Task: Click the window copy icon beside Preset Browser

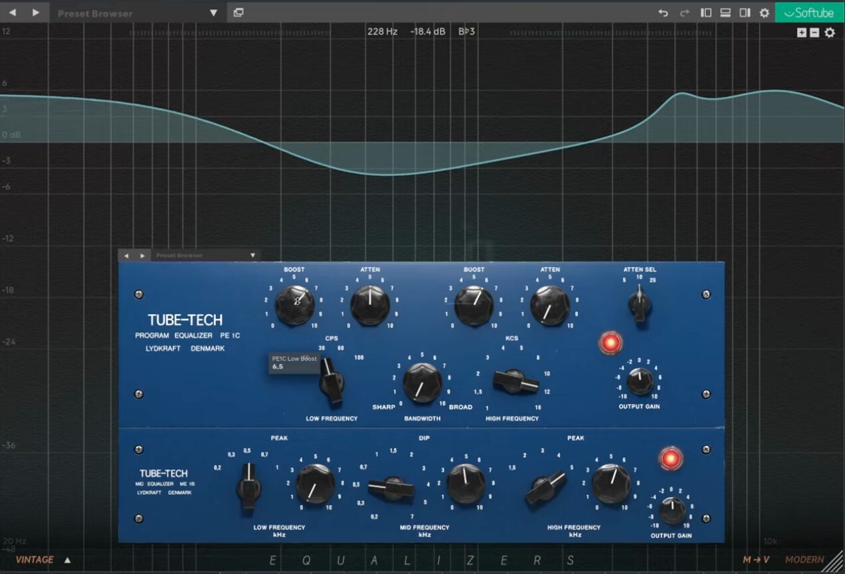Action: (238, 13)
